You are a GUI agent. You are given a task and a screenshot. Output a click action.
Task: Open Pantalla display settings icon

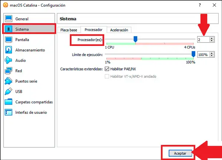click(x=8, y=40)
